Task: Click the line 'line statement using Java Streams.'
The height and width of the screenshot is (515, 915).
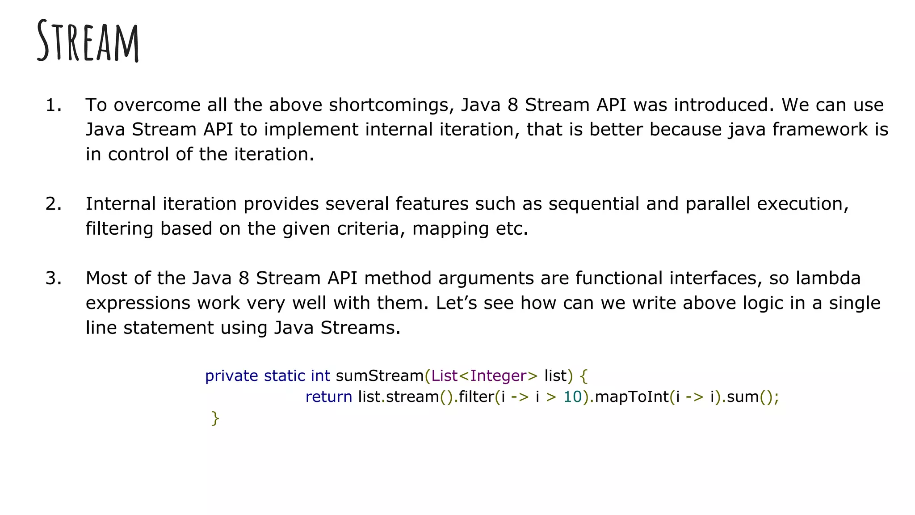Action: (x=243, y=328)
